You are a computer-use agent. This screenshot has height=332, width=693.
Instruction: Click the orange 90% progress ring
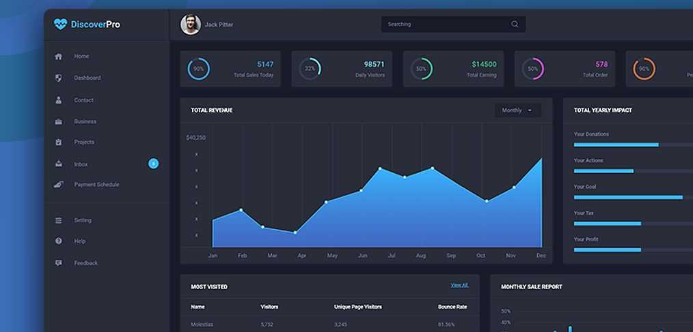644,69
